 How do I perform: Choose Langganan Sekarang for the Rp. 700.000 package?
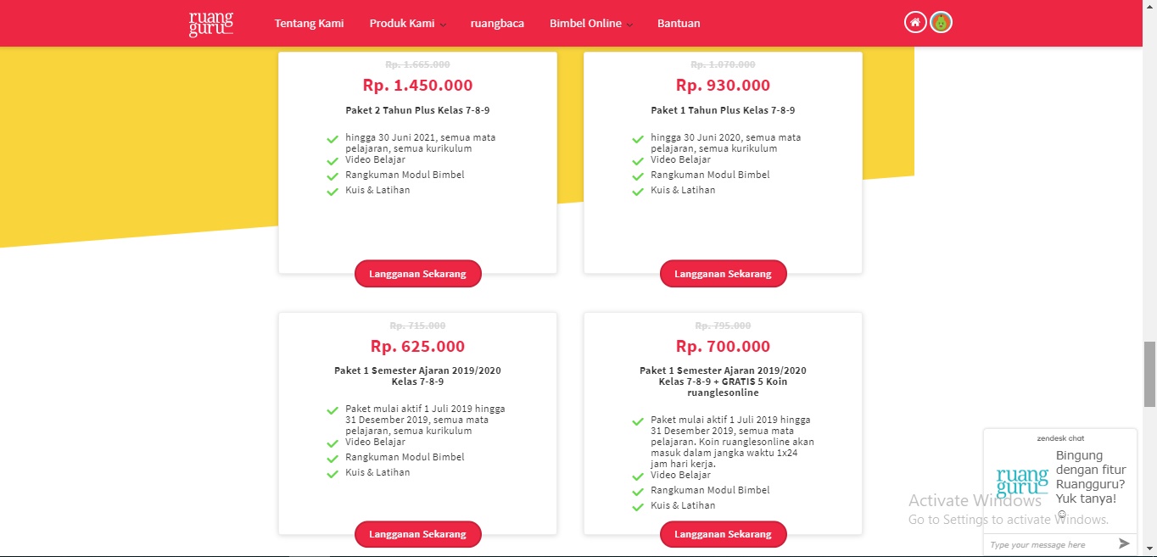pos(723,534)
